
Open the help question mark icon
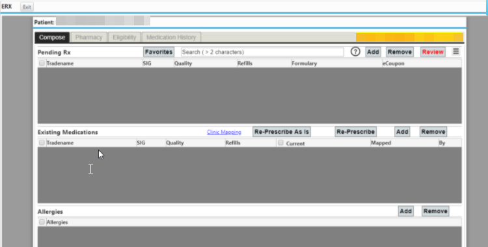click(355, 51)
